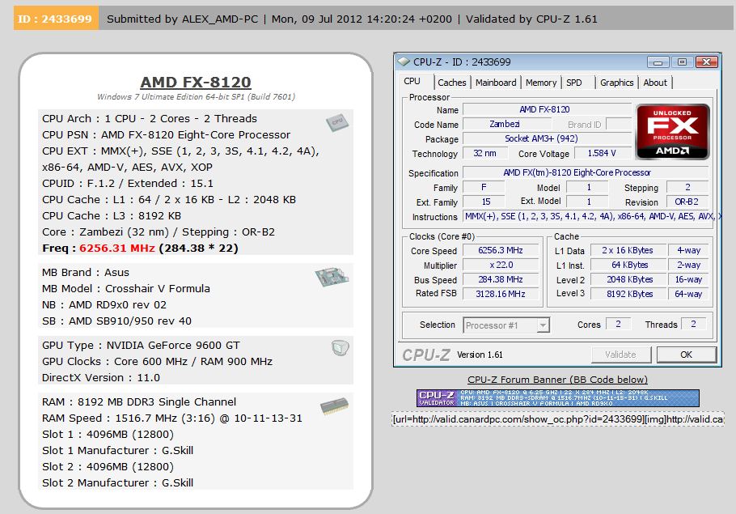The height and width of the screenshot is (514, 736).
Task: Click the motherboard icon beside MB Brand
Action: [332, 277]
